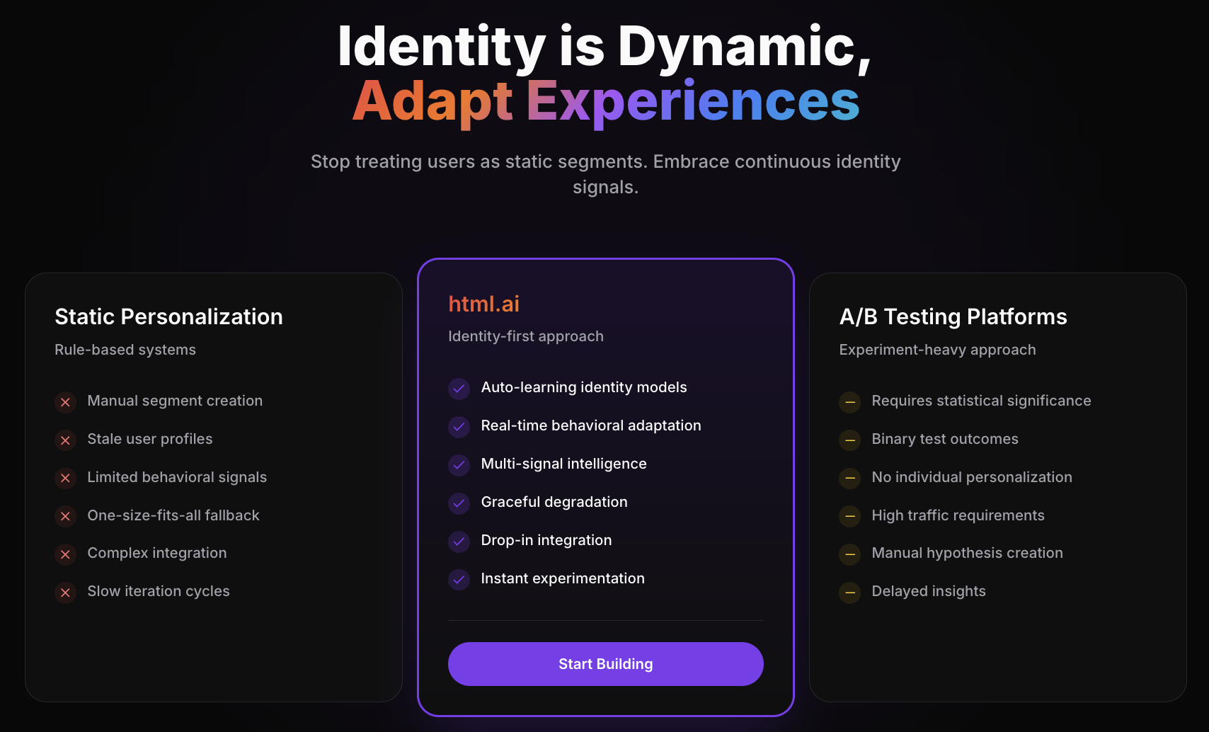Click the checkmark next to Drop-in integration
The height and width of the screenshot is (732, 1209).
(x=459, y=542)
